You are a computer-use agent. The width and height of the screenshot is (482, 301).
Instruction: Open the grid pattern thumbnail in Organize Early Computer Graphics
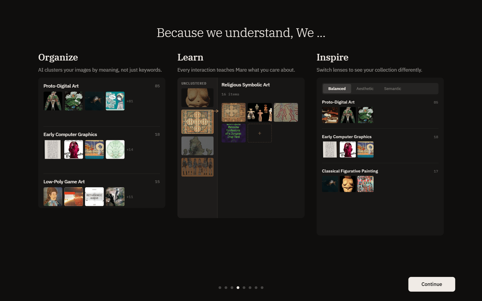point(53,149)
